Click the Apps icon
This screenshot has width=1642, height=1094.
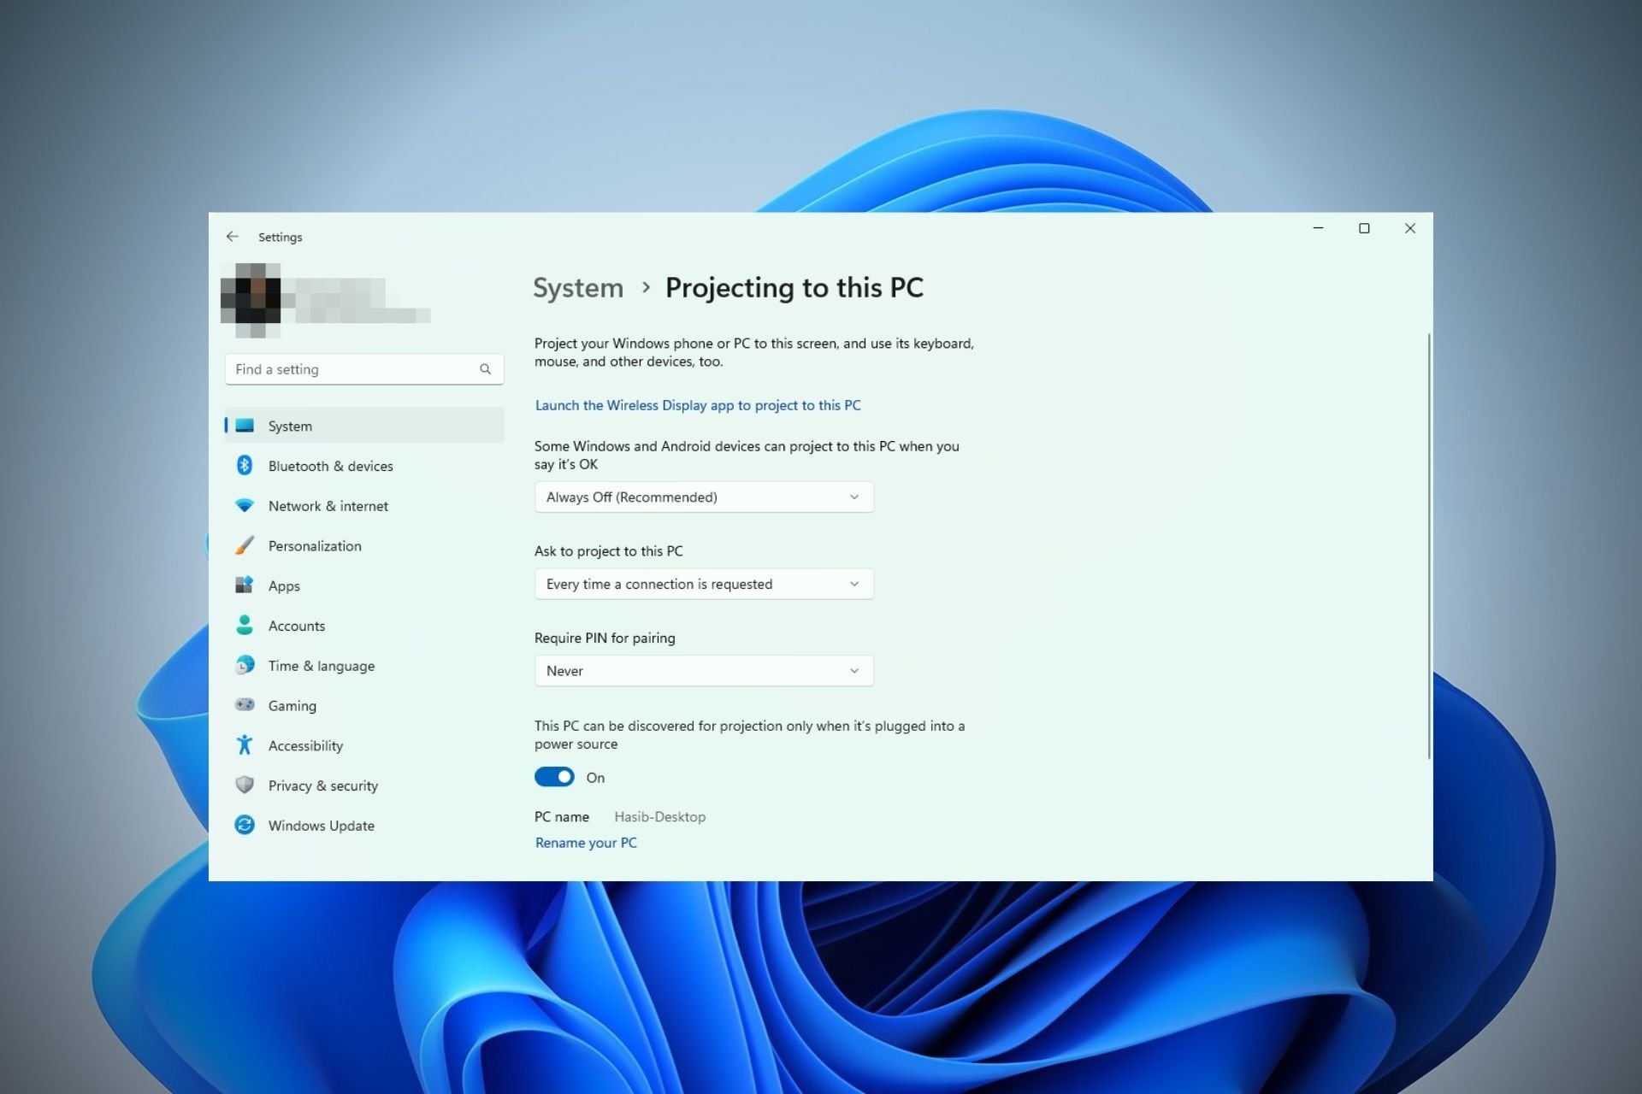[x=243, y=586]
